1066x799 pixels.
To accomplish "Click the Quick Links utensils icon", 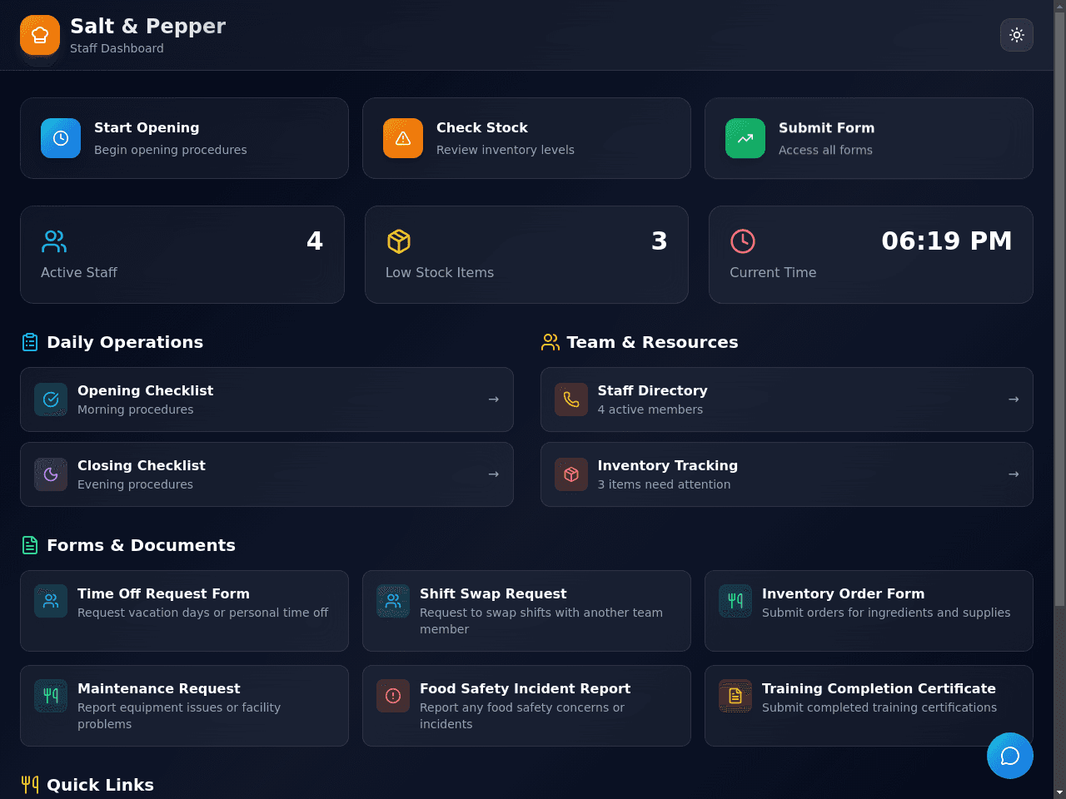I will click(30, 785).
